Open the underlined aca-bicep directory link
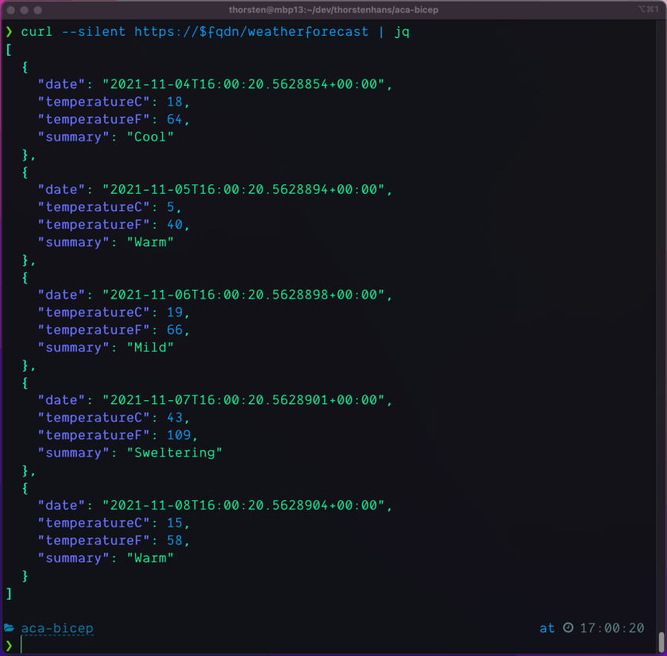The width and height of the screenshot is (667, 656). point(56,627)
